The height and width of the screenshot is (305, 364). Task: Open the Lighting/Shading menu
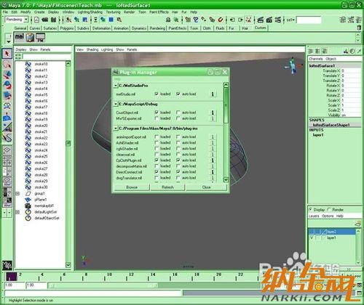click(90, 12)
